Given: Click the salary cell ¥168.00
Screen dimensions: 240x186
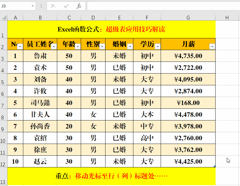Looking at the screenshot, I should (188, 103).
